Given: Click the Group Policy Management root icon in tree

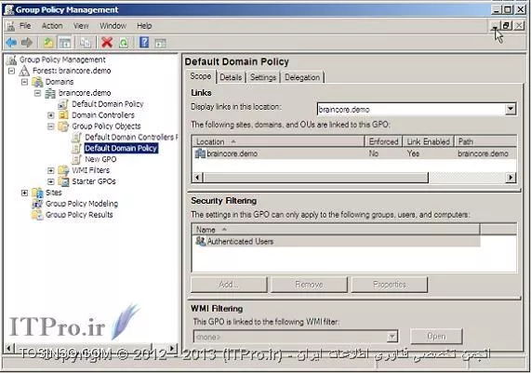Looking at the screenshot, I should click(x=11, y=60).
